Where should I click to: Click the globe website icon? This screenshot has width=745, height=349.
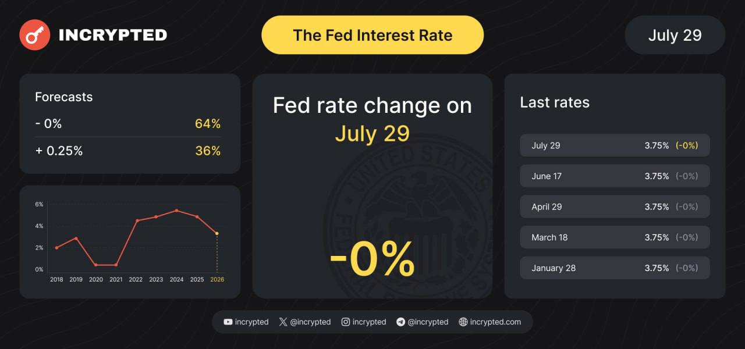463,322
